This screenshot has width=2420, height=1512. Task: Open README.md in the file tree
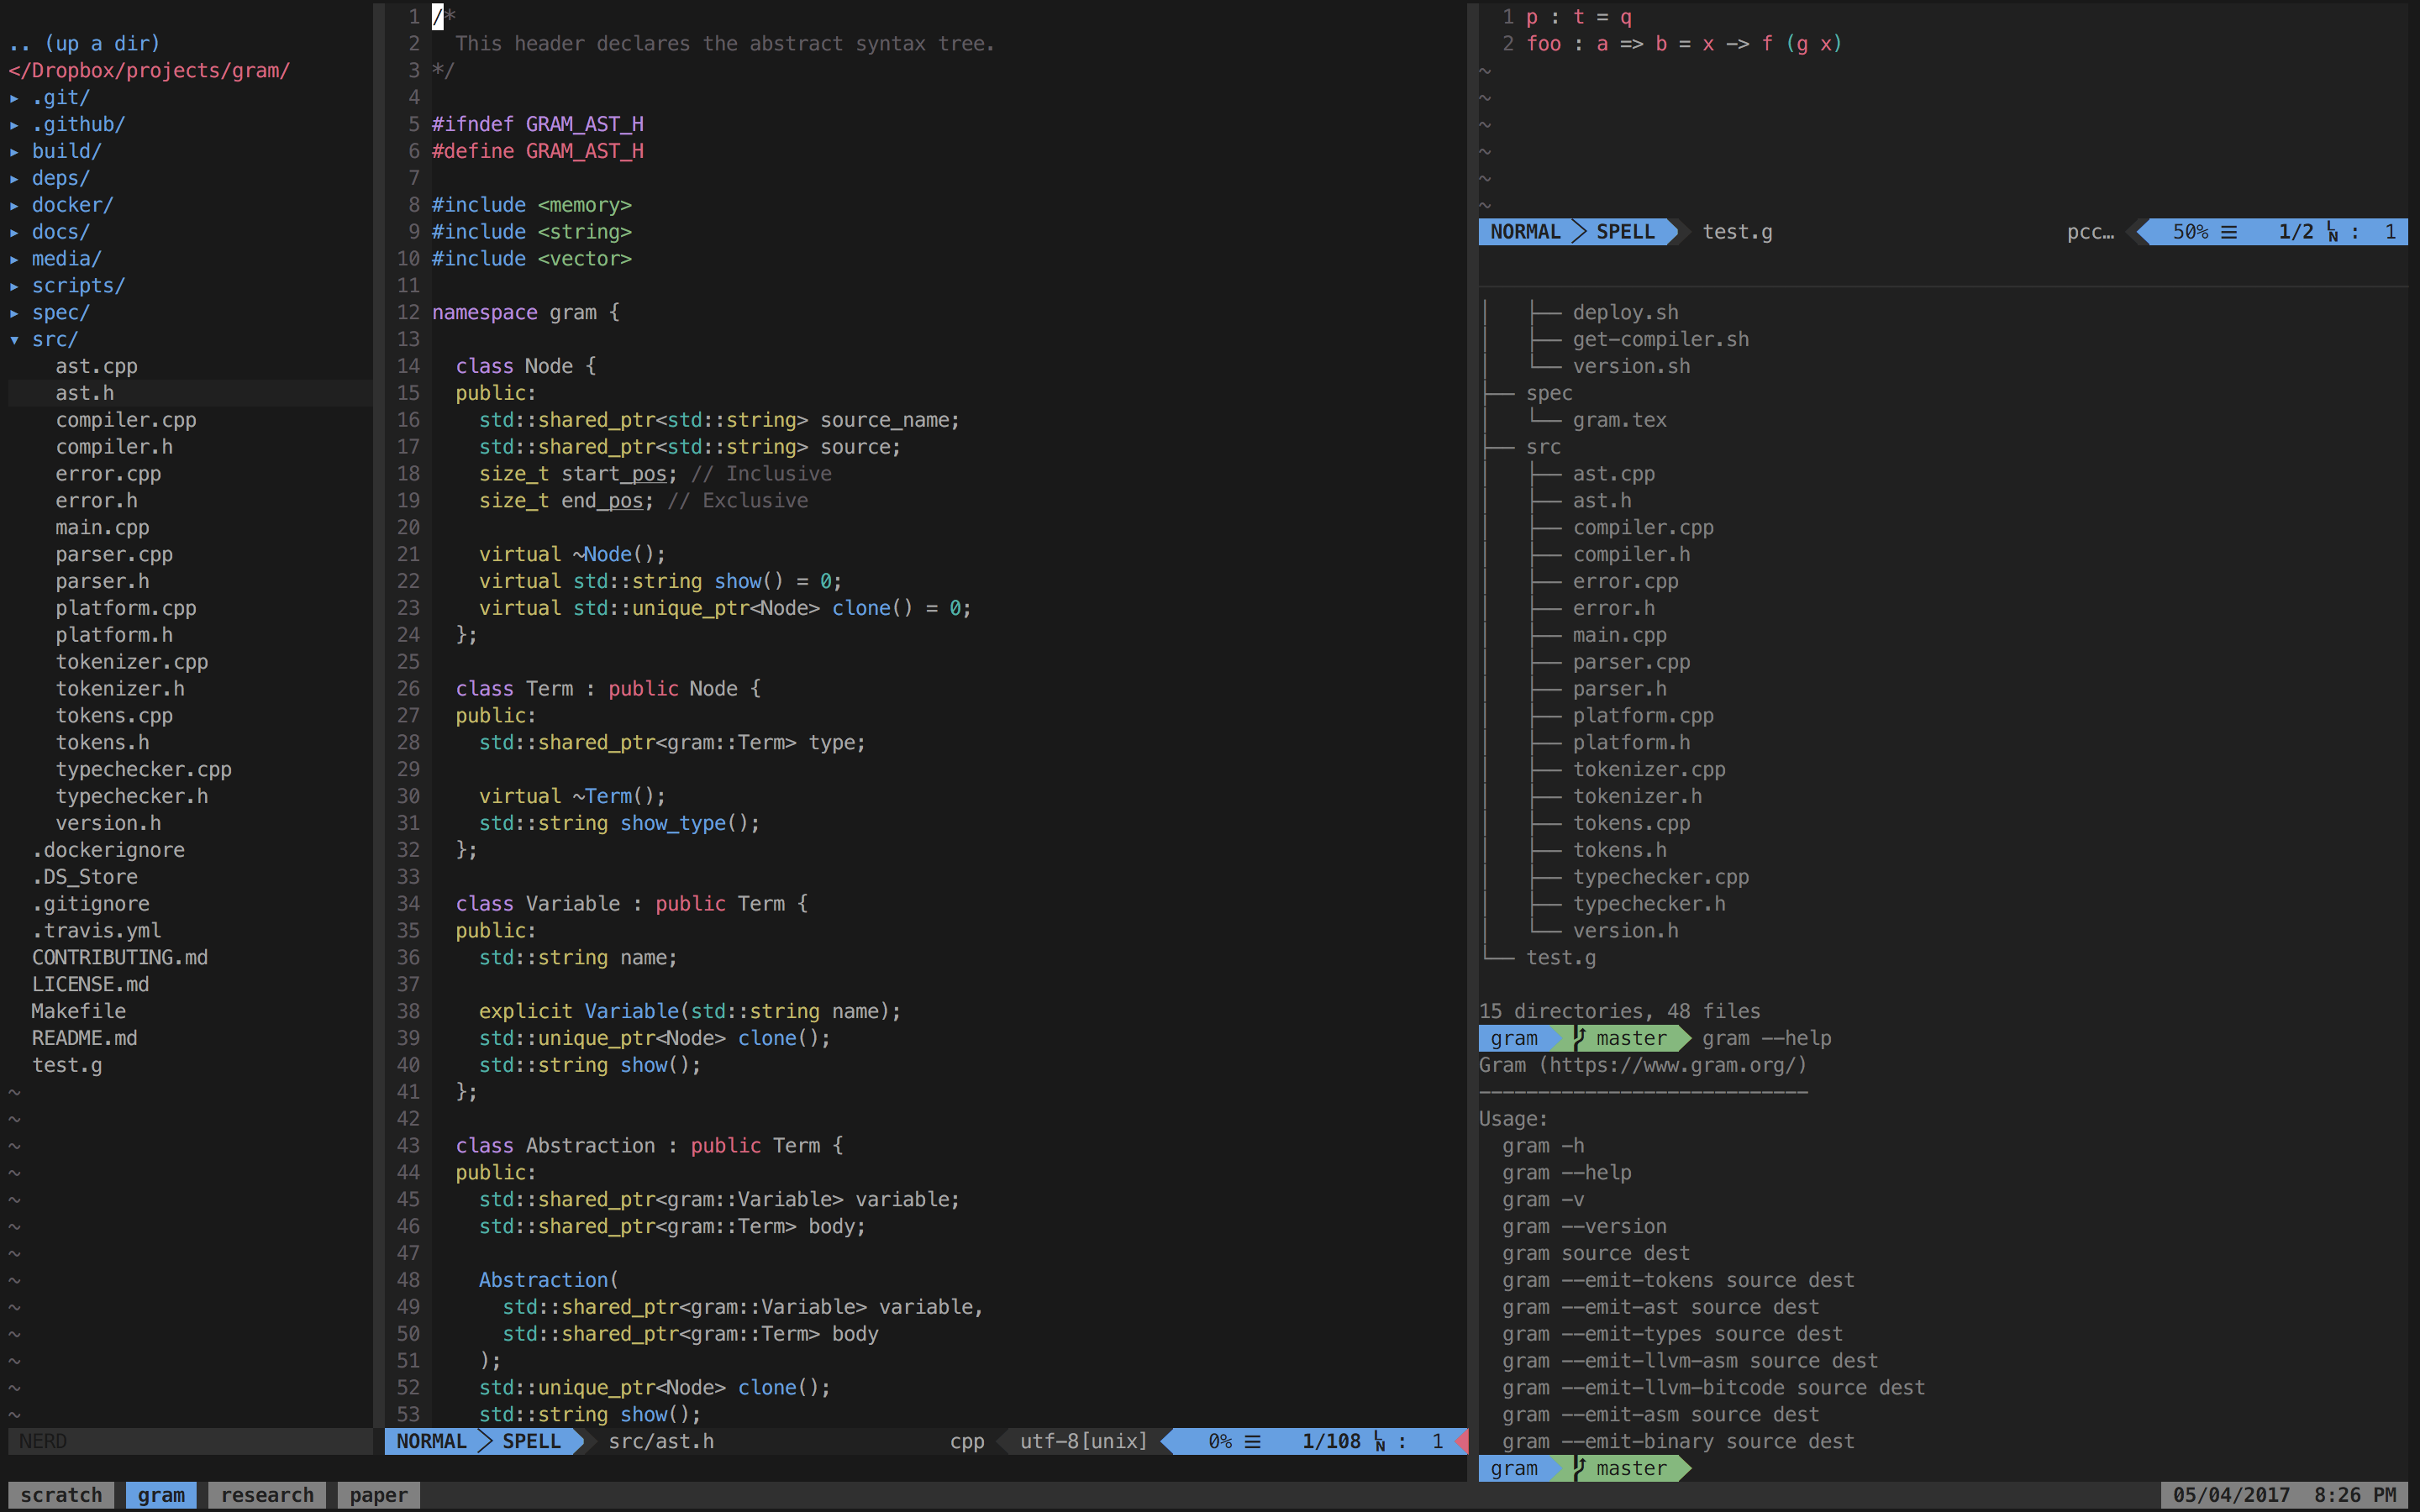(x=84, y=1039)
